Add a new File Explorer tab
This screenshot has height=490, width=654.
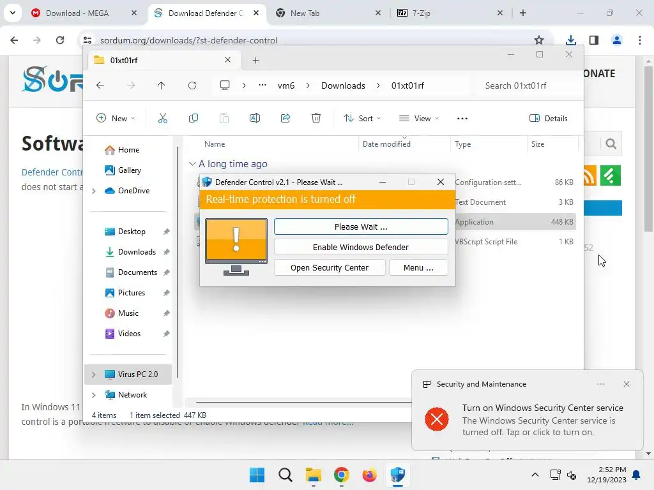[255, 61]
